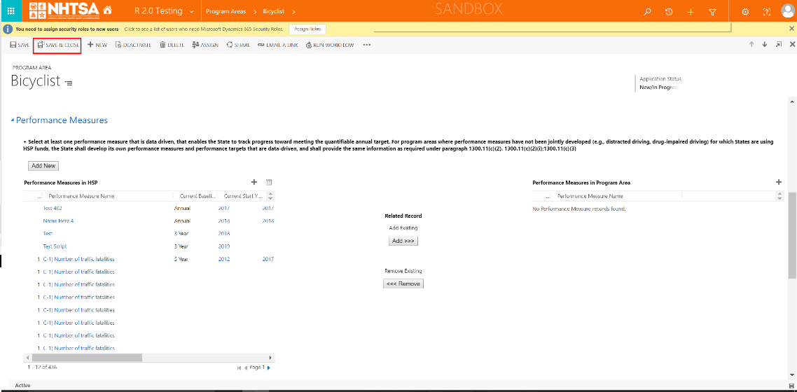797x392 pixels.
Task: Click the HSP grid scroll-up arrow
Action: tap(271, 193)
